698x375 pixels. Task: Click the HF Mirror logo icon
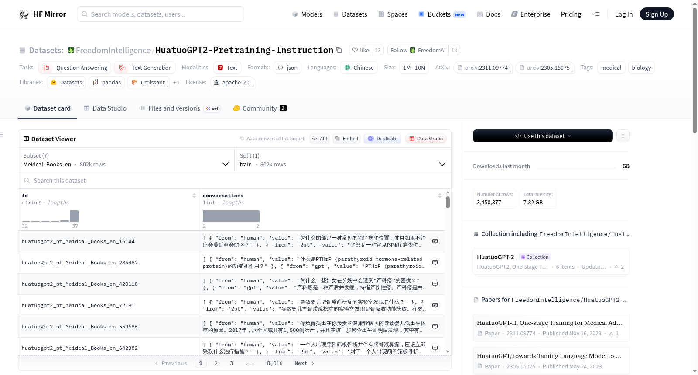[24, 14]
